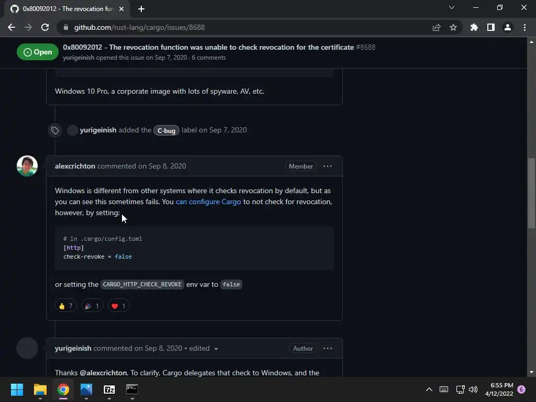The height and width of the screenshot is (402, 536).
Task: Open options menu on alexcrichton comment
Action: [x=328, y=166]
